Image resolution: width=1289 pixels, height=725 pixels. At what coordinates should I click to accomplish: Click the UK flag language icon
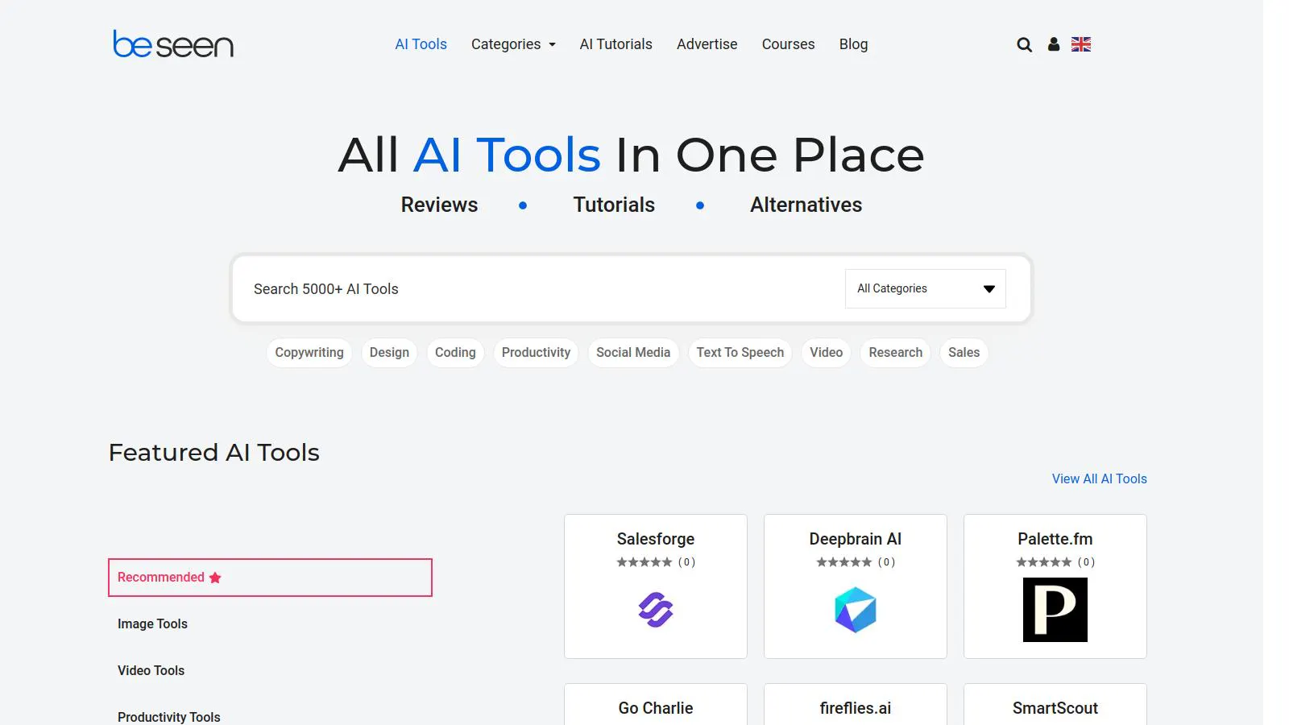1081,44
